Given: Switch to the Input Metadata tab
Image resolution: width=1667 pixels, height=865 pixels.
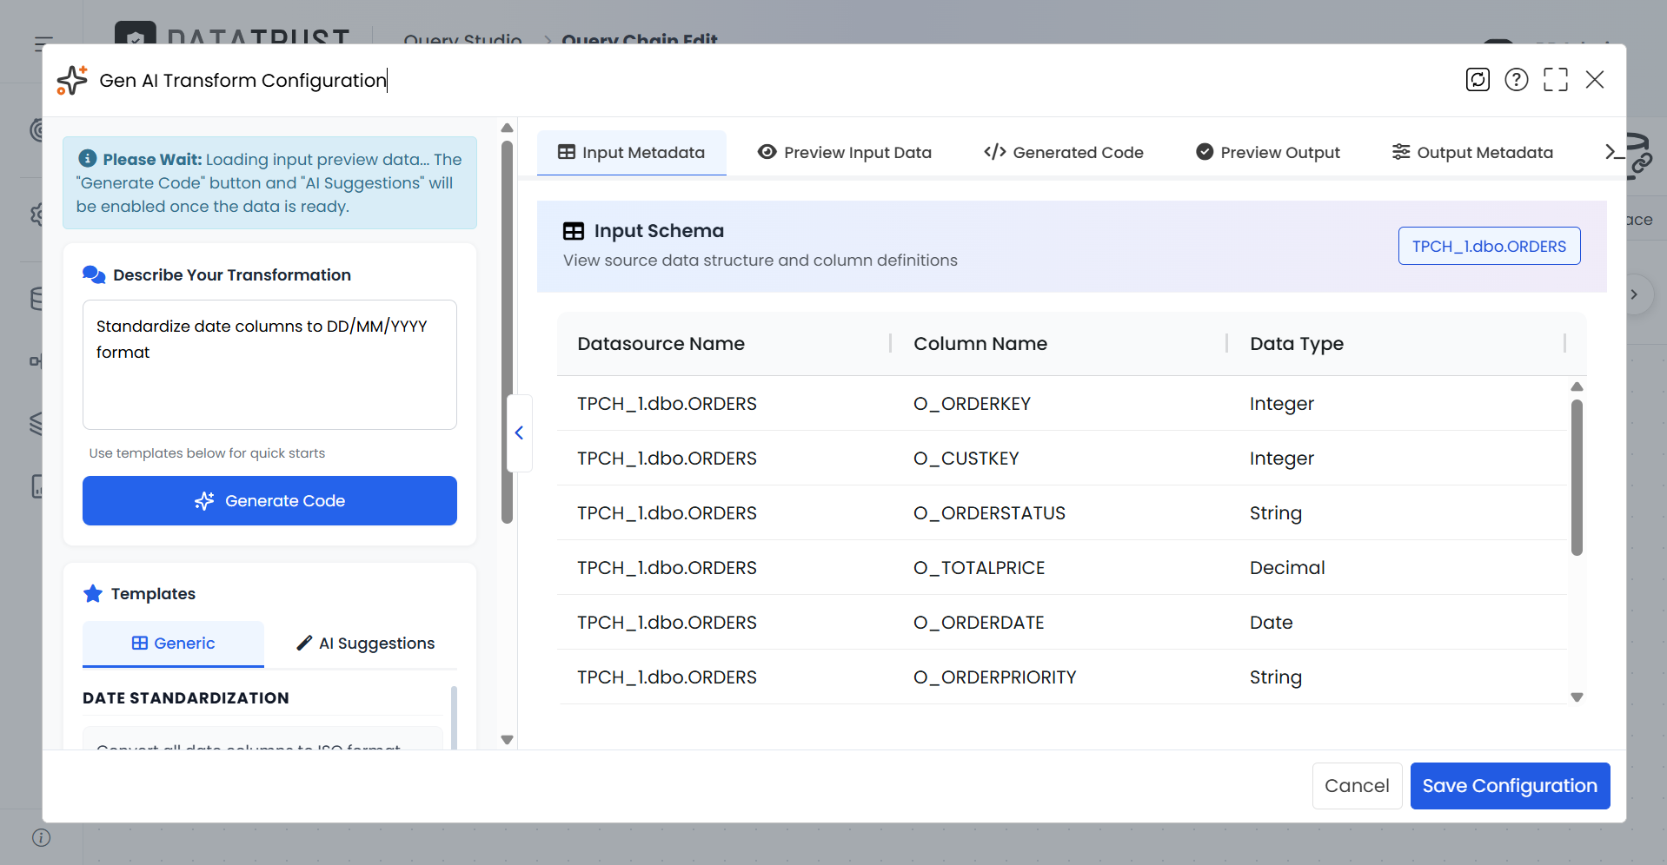Looking at the screenshot, I should [x=632, y=153].
